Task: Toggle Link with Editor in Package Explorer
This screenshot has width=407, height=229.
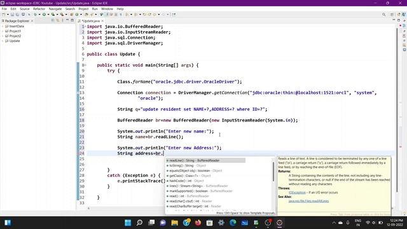Action: 58,20
